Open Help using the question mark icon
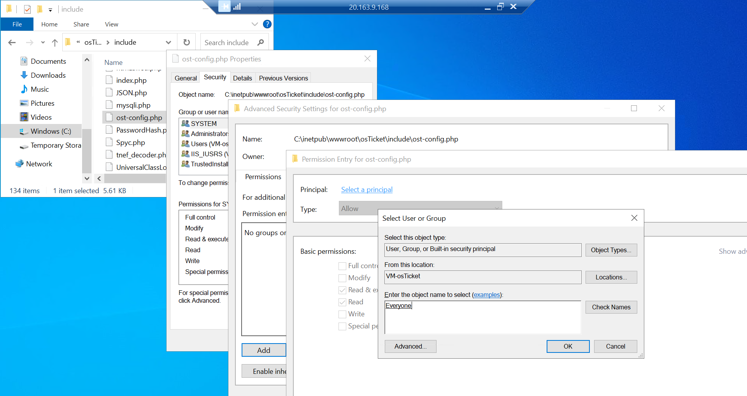747x396 pixels. [x=267, y=24]
